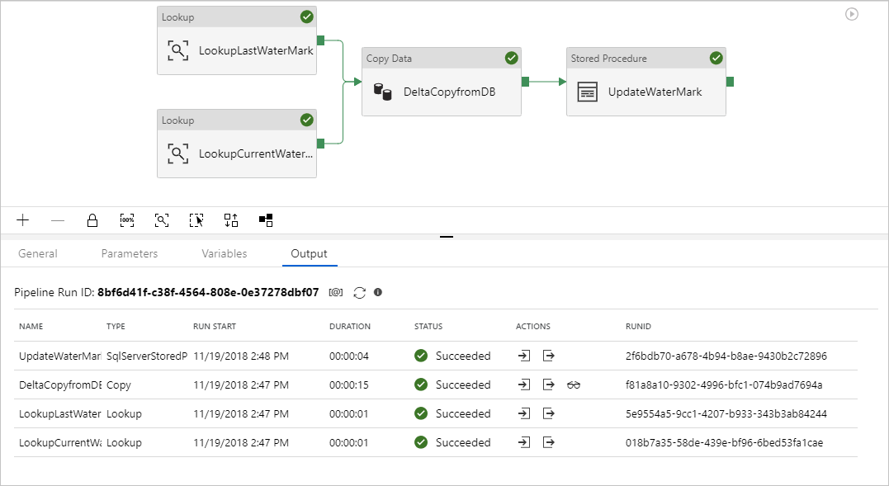Screen dimensions: 889x486
Task: Select the UpdateWaterMark stored procedure node
Action: click(x=646, y=92)
